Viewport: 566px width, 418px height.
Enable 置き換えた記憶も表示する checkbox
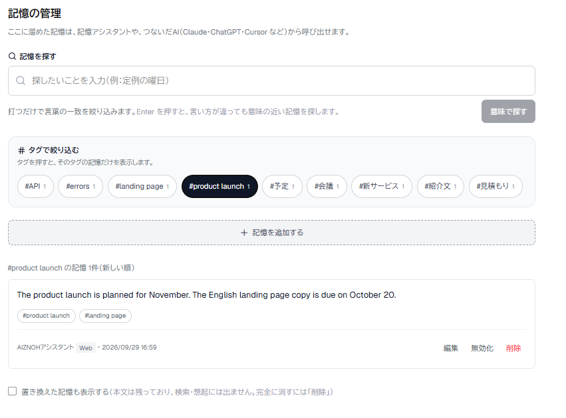click(12, 391)
